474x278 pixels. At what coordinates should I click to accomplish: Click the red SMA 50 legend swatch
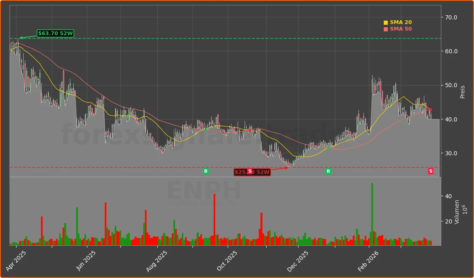[385, 29]
